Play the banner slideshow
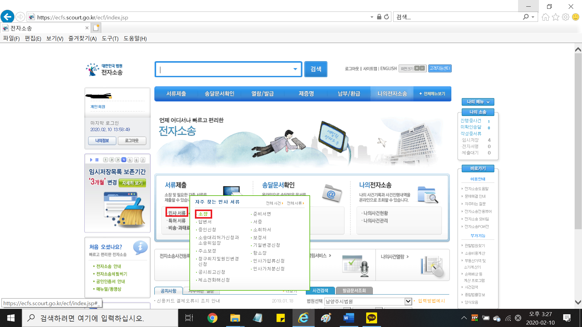 [91, 160]
